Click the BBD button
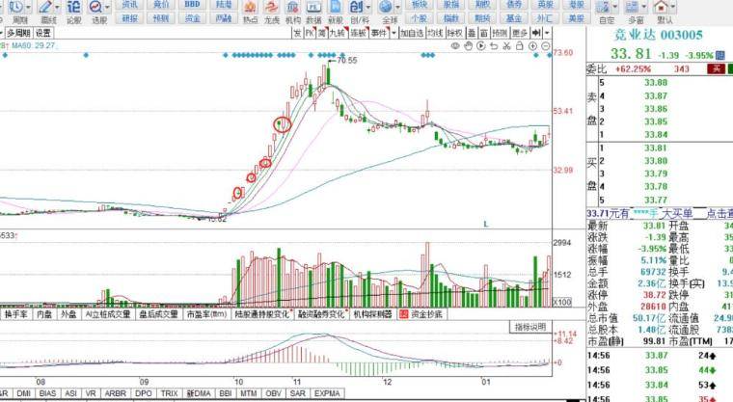733x402 pixels. (x=193, y=5)
